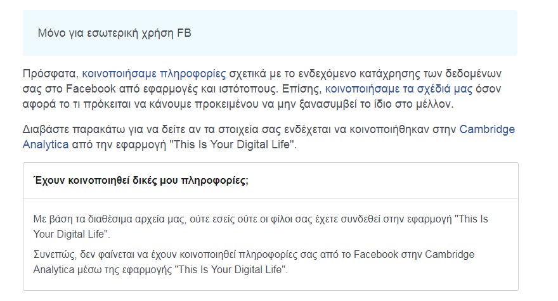Click the blue "Cambridge" link word
Screen dimensions: 558x301
tap(487, 129)
